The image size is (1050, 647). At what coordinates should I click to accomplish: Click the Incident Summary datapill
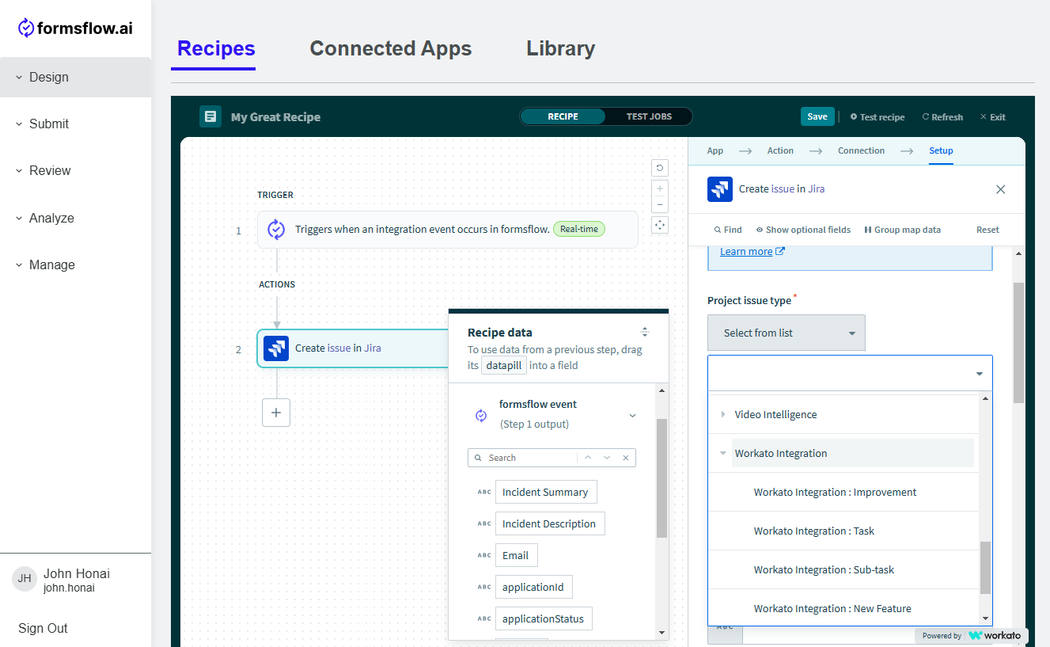pos(546,492)
